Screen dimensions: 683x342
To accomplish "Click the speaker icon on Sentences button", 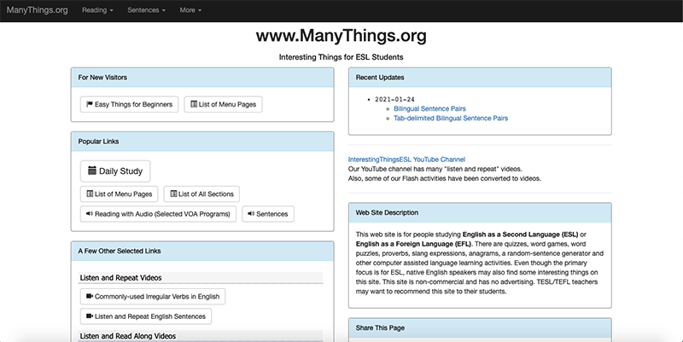I will click(x=251, y=213).
